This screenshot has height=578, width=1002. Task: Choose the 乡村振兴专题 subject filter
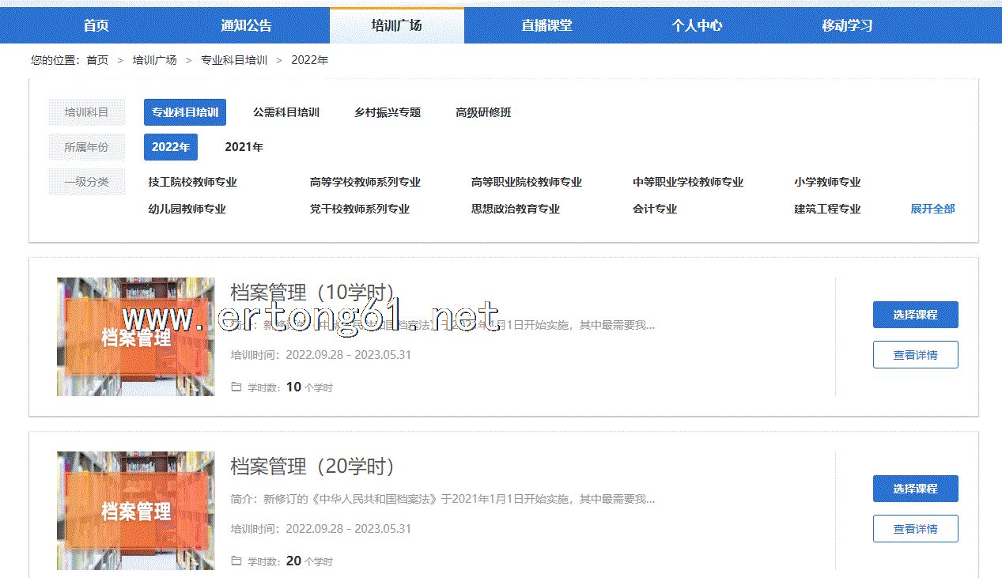point(388,112)
